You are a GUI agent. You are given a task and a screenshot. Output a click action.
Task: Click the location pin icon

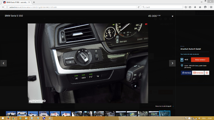182,65
